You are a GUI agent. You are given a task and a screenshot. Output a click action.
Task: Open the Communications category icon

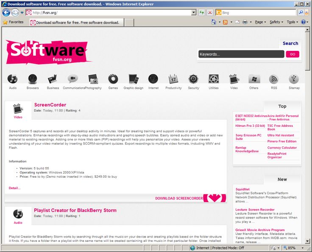[x=73, y=79]
